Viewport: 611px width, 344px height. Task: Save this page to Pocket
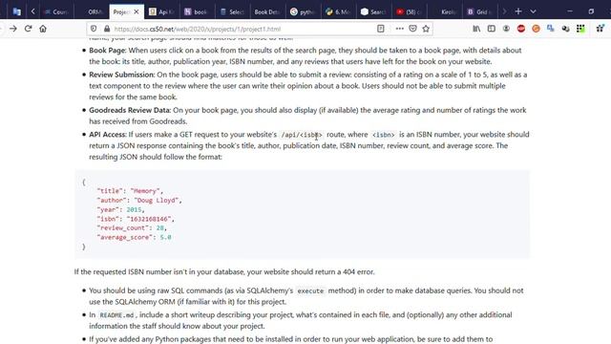[x=412, y=29]
